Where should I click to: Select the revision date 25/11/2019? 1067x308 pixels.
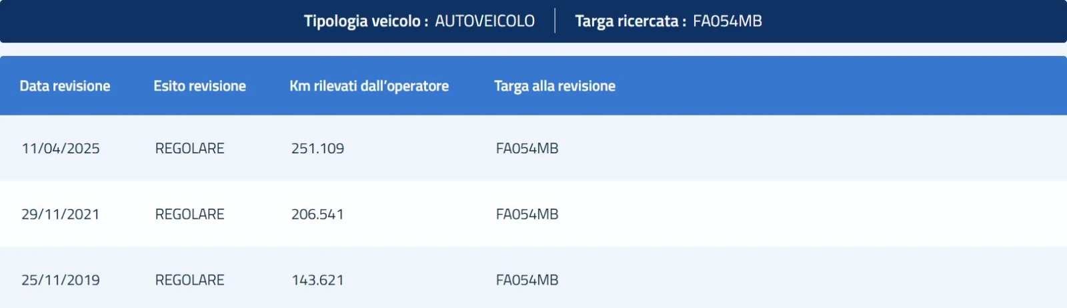coord(61,281)
